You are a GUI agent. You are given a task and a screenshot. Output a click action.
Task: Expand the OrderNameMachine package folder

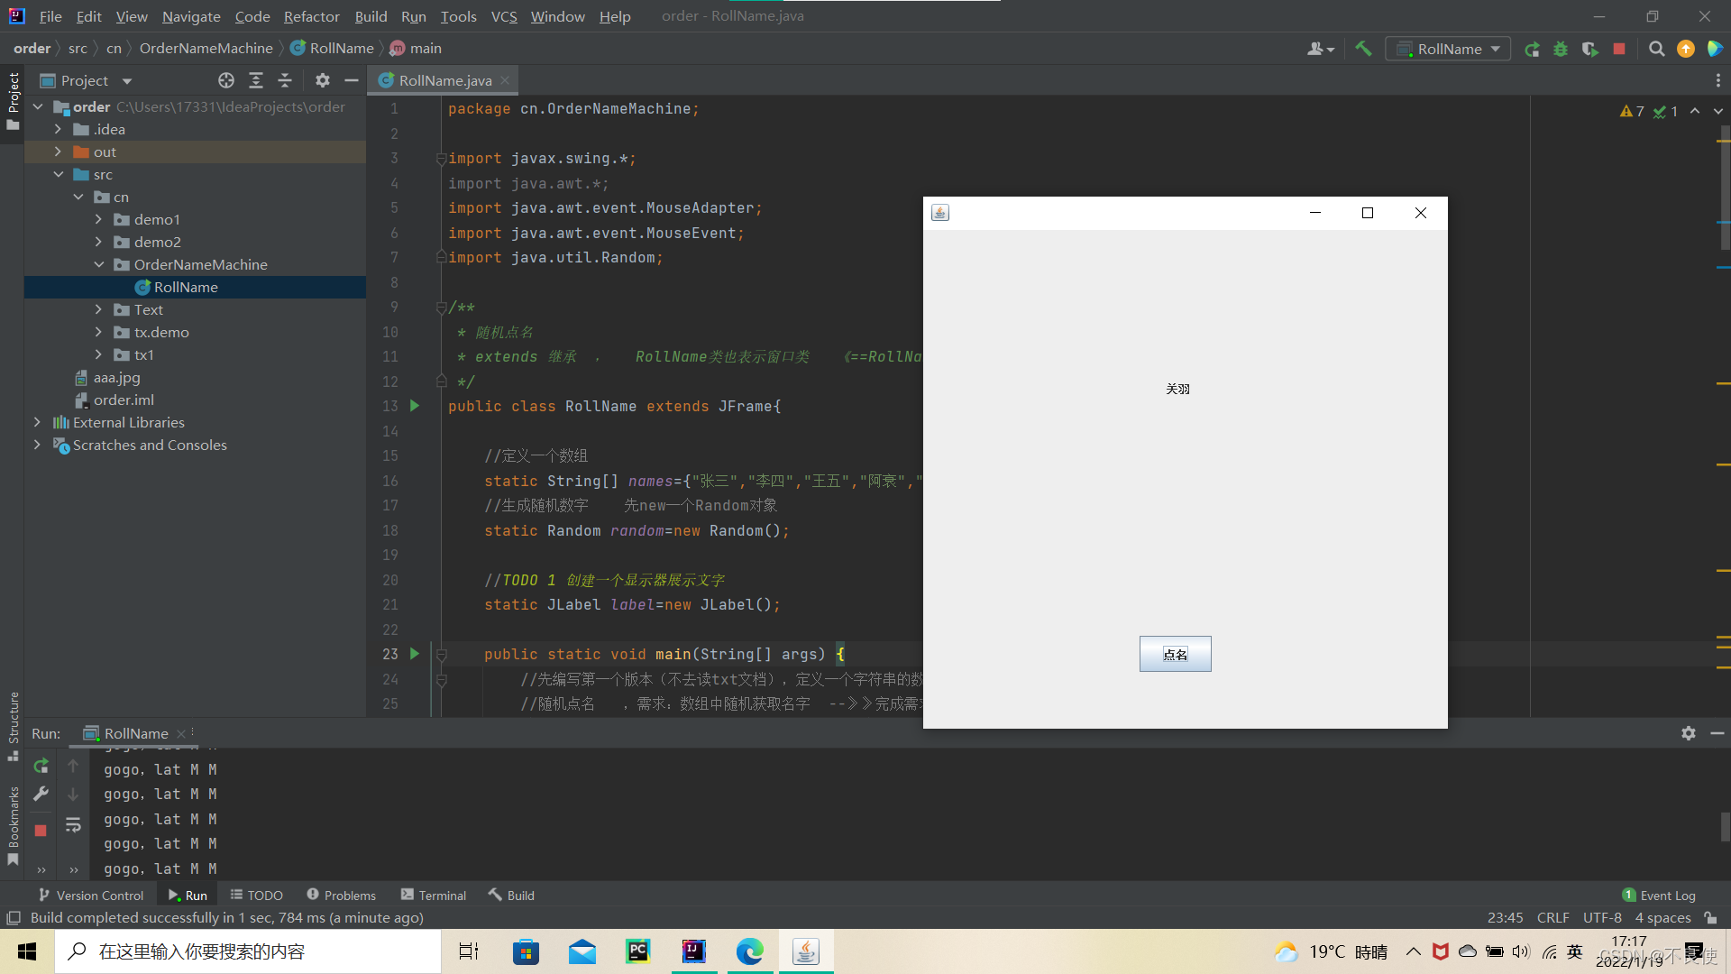click(x=100, y=264)
